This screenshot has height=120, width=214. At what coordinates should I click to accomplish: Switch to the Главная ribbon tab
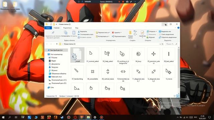click(57, 28)
